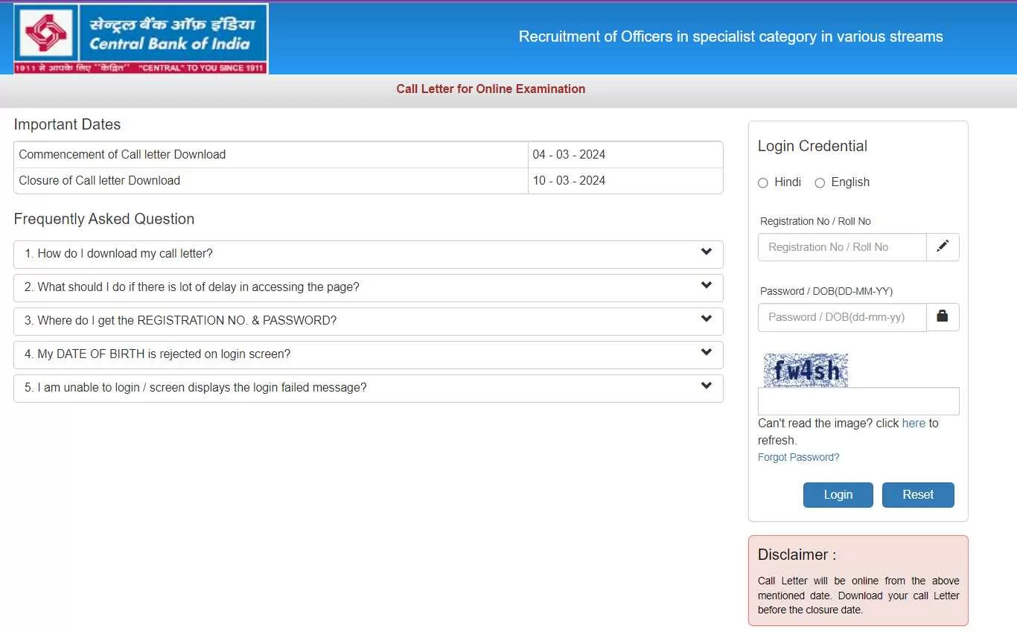Click the Forgot Password link

(798, 457)
